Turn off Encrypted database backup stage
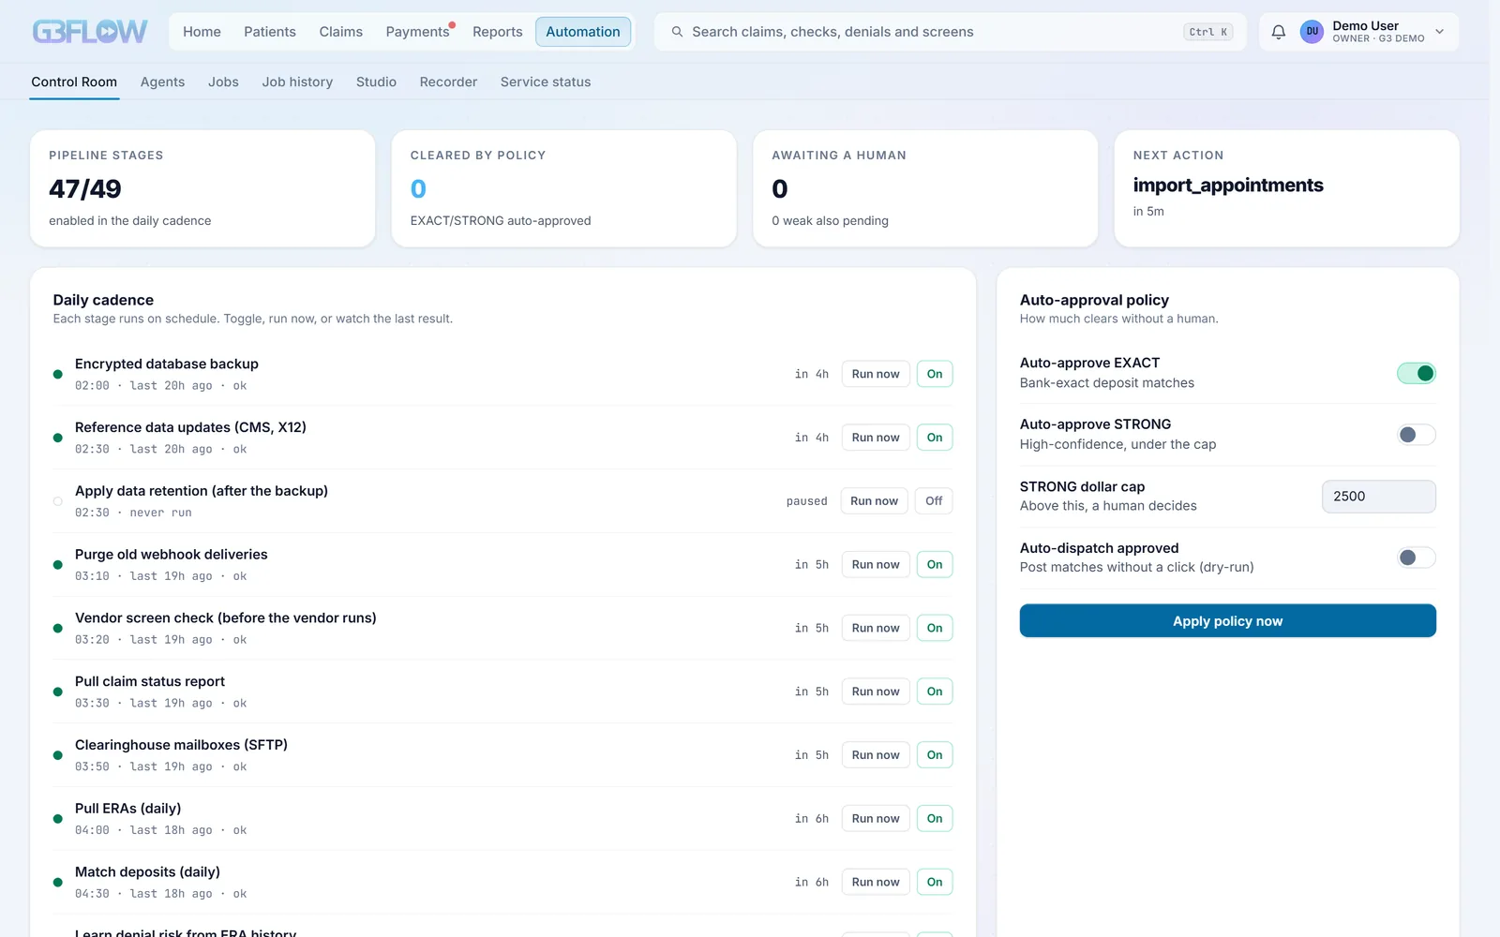 [x=935, y=374]
